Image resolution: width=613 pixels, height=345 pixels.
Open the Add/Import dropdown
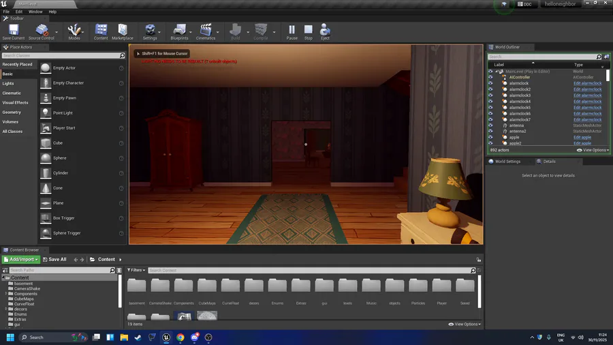coord(20,259)
